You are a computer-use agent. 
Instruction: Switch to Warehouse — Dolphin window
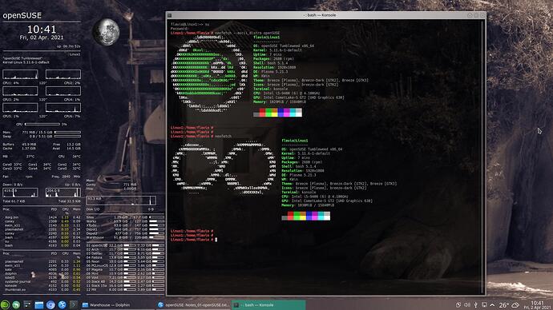(x=118, y=304)
